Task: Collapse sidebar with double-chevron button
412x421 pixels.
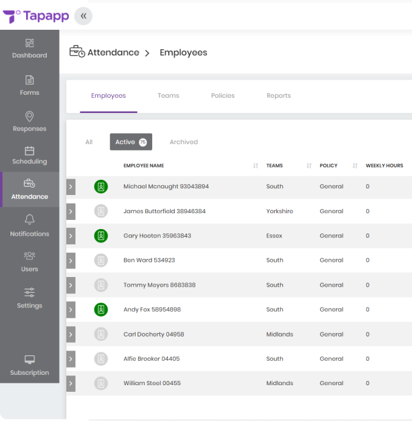Action: (83, 16)
